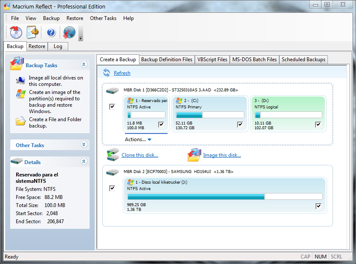Open the File menu
356x264 pixels.
[x=15, y=18]
